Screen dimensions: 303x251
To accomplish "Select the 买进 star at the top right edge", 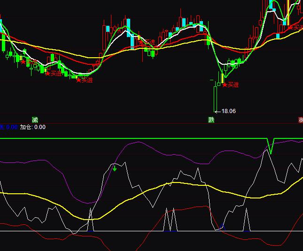I will (x=290, y=28).
